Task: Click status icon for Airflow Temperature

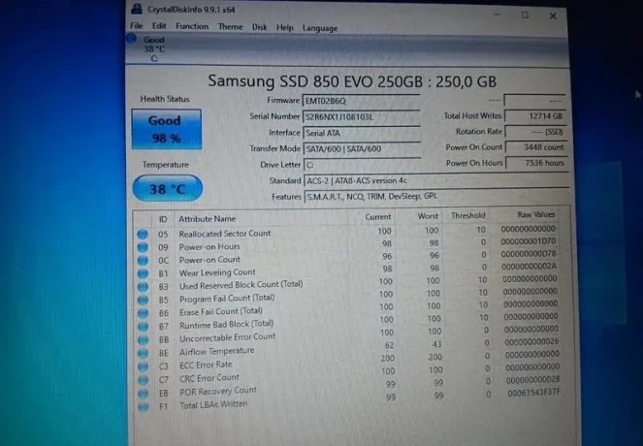Action: pyautogui.click(x=144, y=353)
